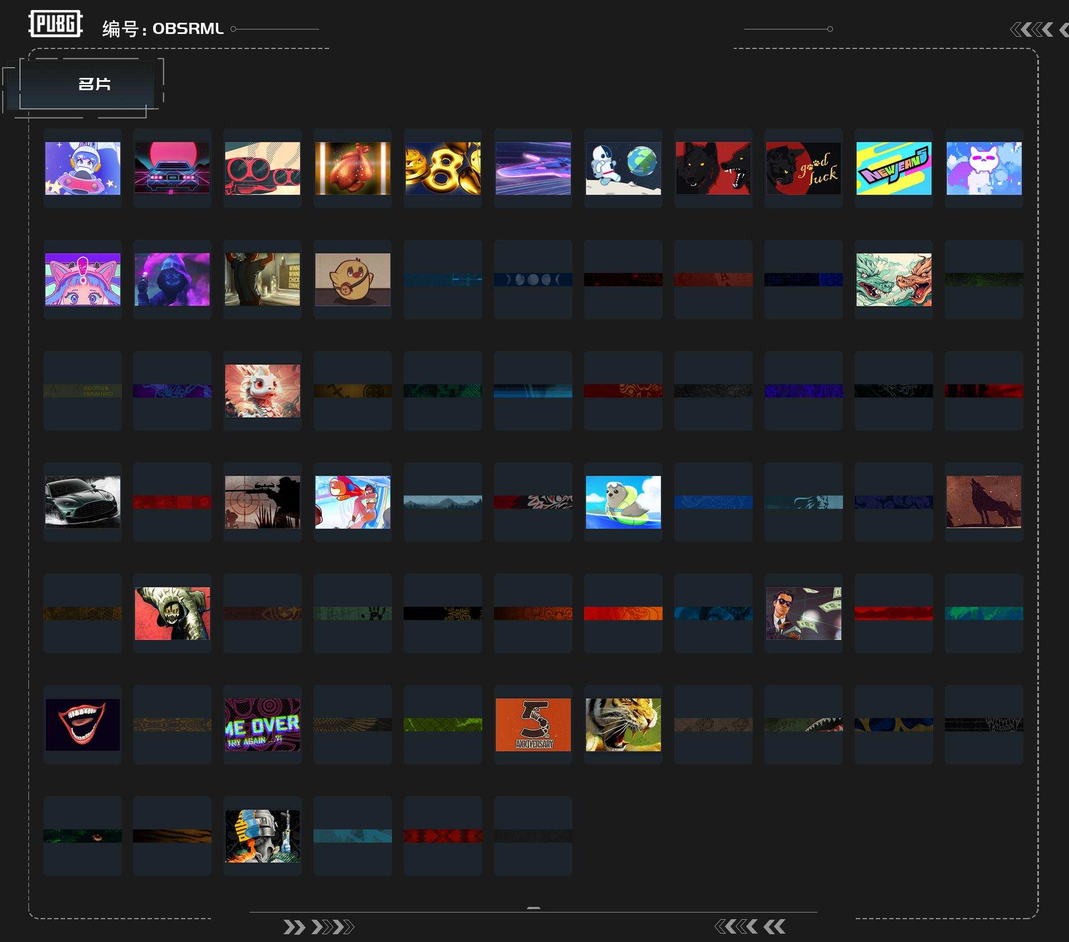The image size is (1069, 942).
Task: Pick the orange tiger-stripe strip nameplate
Action: (172, 836)
